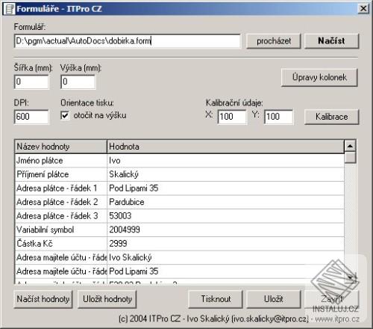Click the Tisknout print button
The width and height of the screenshot is (373, 329).
pos(216,299)
